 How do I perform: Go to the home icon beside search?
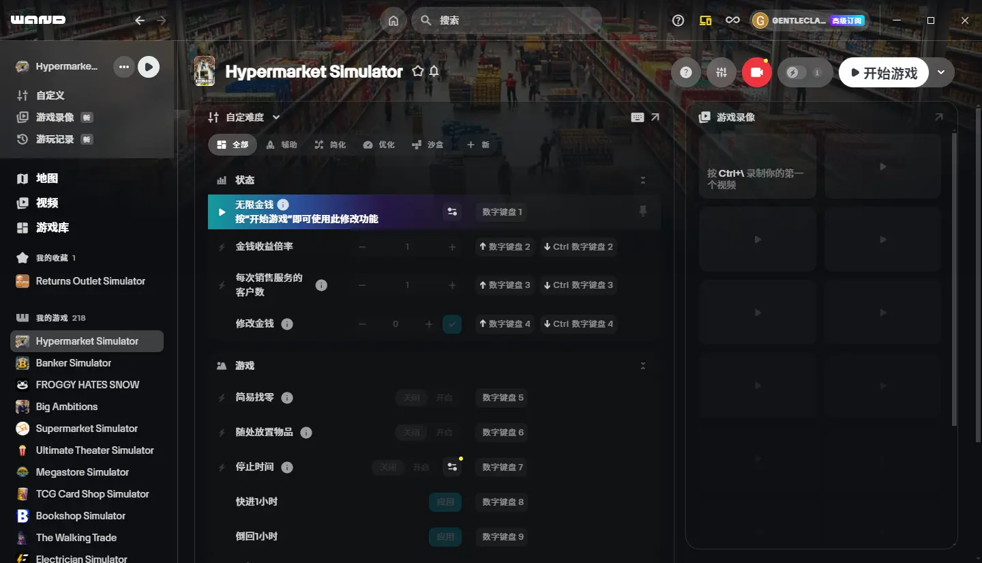[393, 20]
